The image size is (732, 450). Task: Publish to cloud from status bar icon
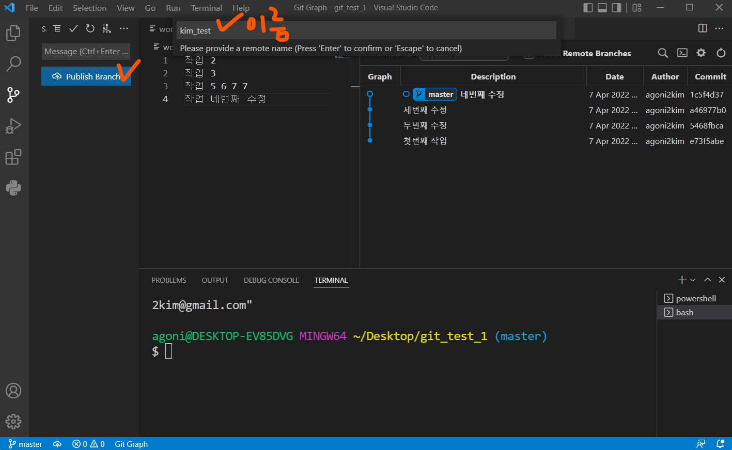pos(57,444)
